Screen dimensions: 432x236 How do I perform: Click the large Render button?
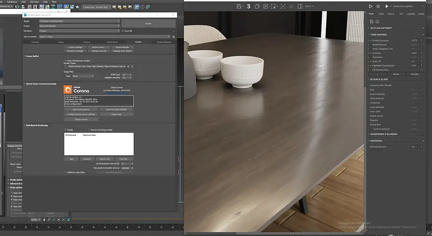click(148, 23)
